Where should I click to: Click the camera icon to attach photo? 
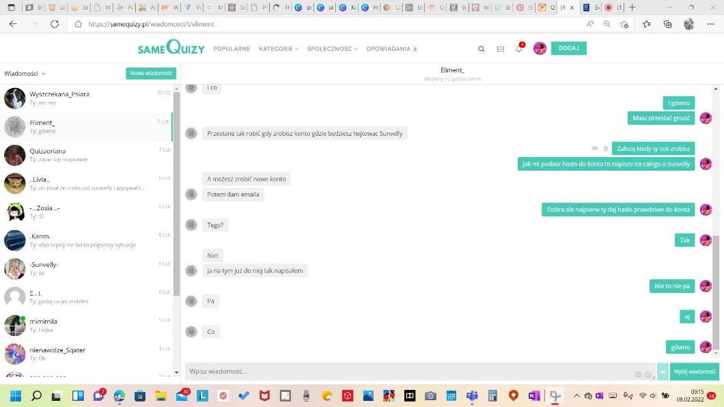(x=638, y=374)
